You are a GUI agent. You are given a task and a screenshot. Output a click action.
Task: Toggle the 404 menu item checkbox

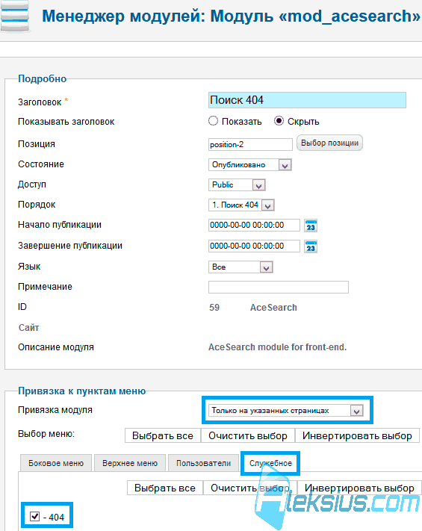click(35, 516)
